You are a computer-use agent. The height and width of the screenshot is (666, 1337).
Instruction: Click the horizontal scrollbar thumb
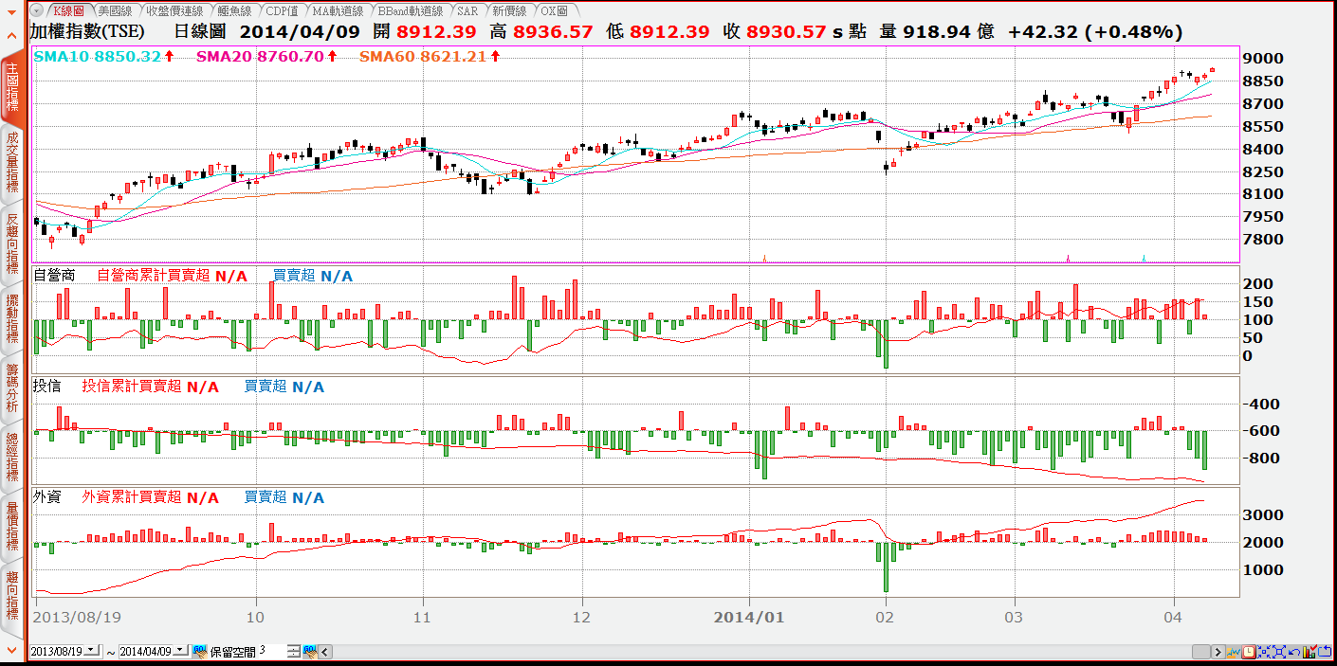(x=1201, y=652)
